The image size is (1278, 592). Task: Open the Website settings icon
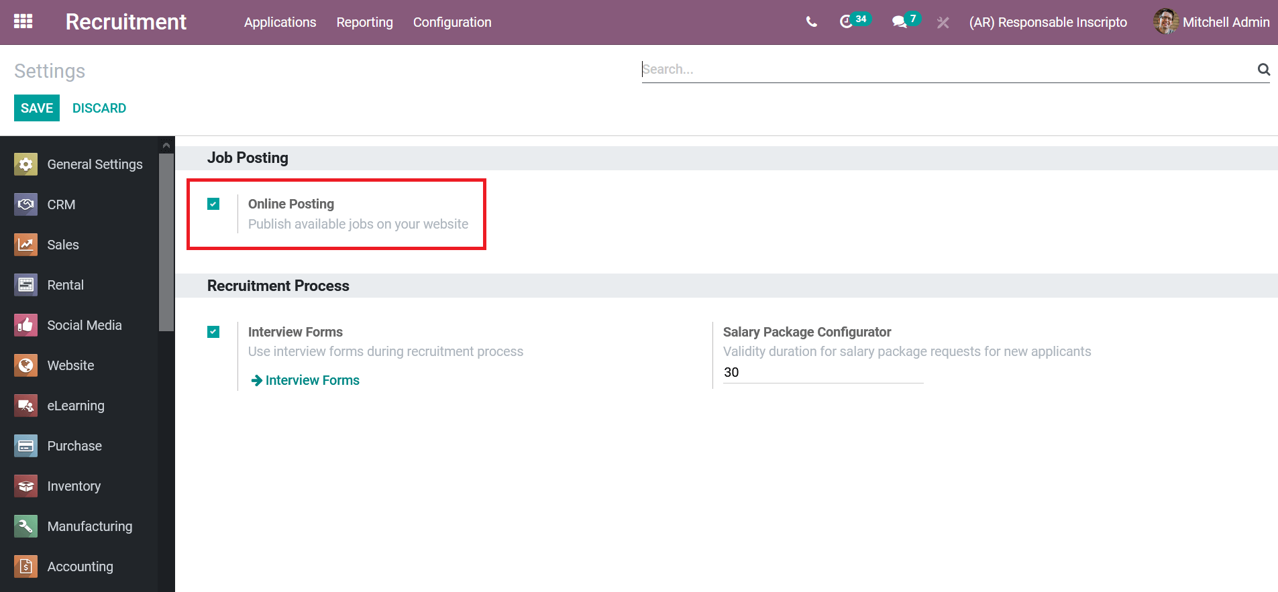(x=25, y=365)
